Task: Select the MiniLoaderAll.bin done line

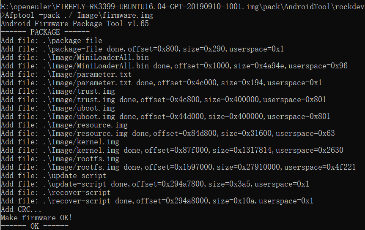Action: tap(174, 66)
